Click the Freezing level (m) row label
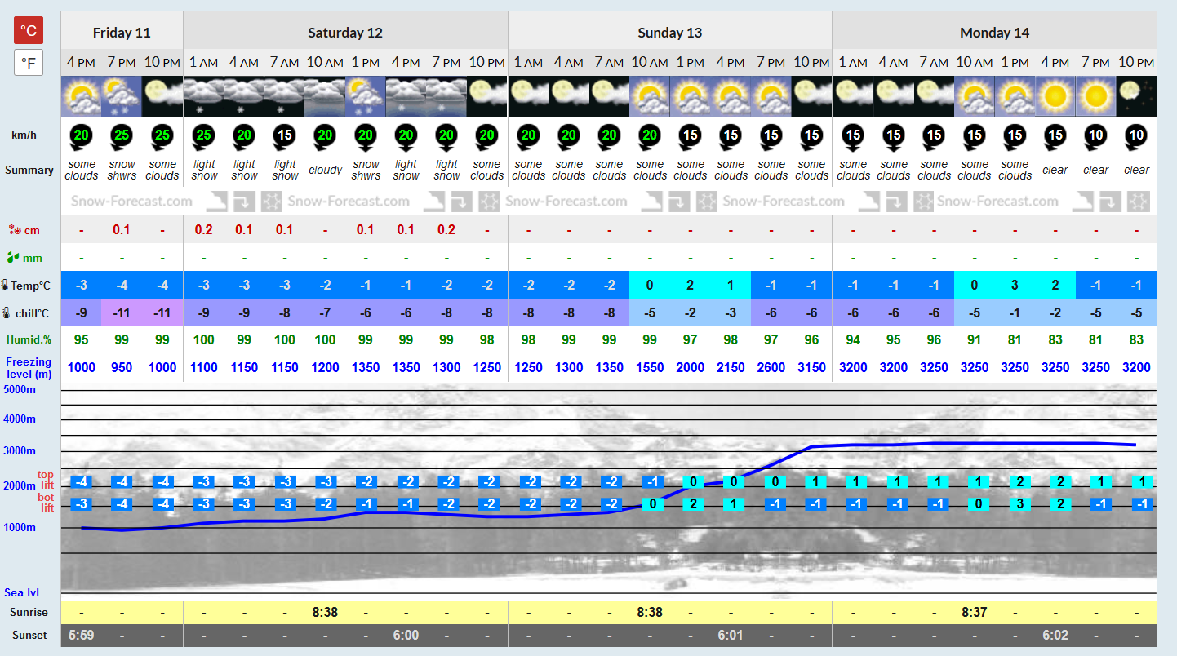 point(29,368)
